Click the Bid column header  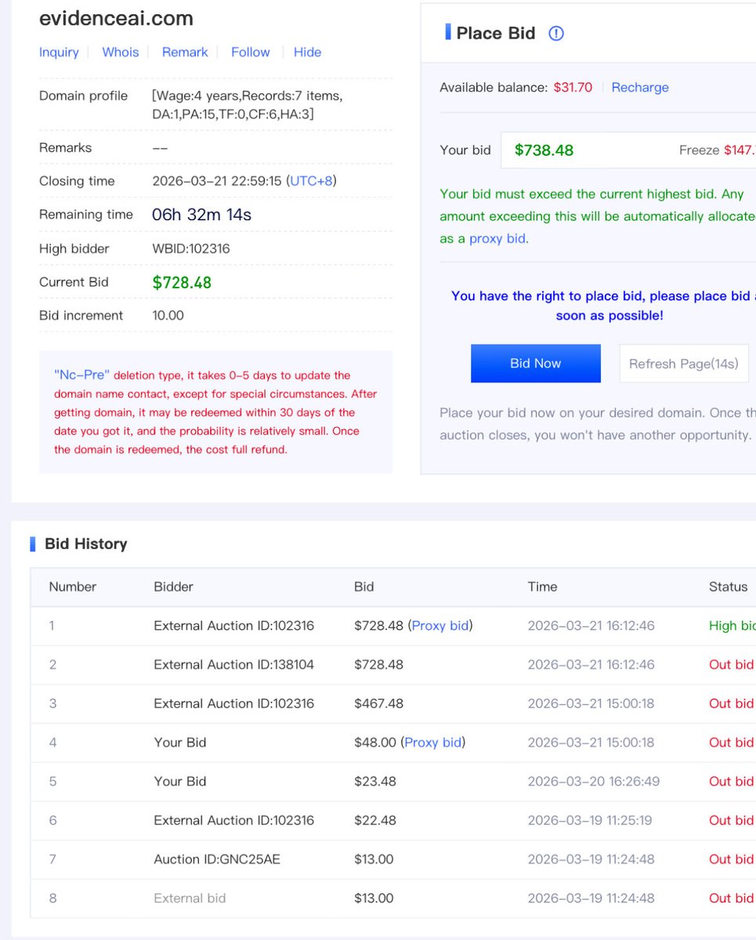[x=364, y=586]
